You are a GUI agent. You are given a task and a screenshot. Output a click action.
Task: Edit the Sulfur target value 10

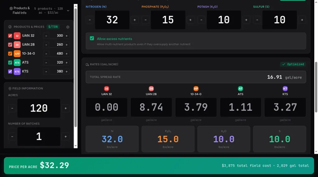coord(280,20)
